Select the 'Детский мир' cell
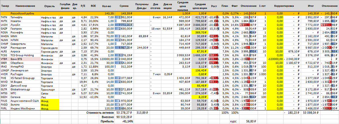The image size is (339, 124). pyautogui.click(x=25, y=86)
